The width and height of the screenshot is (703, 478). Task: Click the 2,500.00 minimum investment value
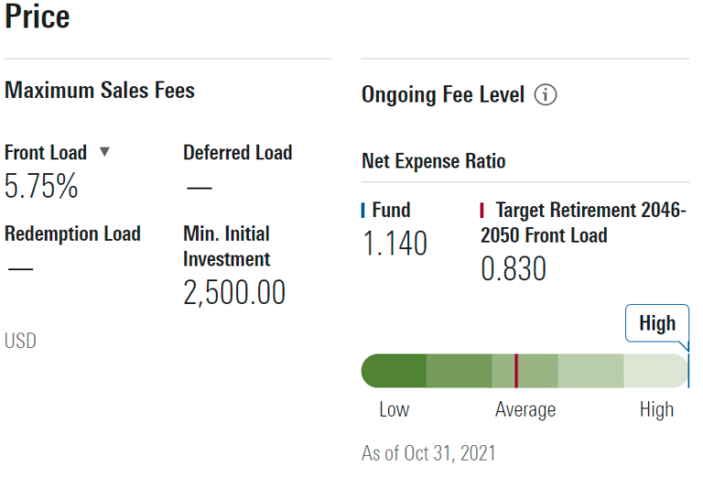click(x=234, y=293)
